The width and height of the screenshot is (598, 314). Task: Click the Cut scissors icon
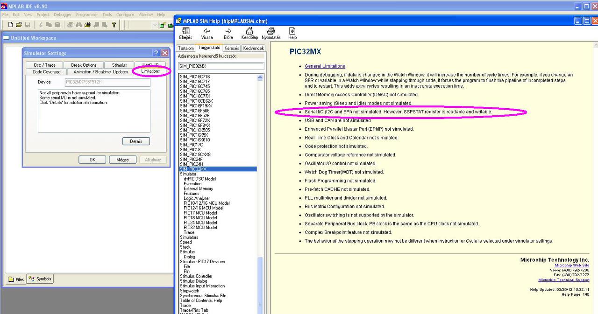pyautogui.click(x=41, y=25)
